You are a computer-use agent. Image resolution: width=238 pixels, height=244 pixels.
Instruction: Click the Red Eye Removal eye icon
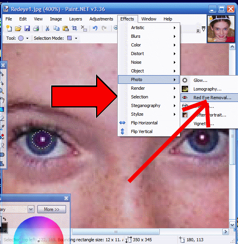[185, 97]
